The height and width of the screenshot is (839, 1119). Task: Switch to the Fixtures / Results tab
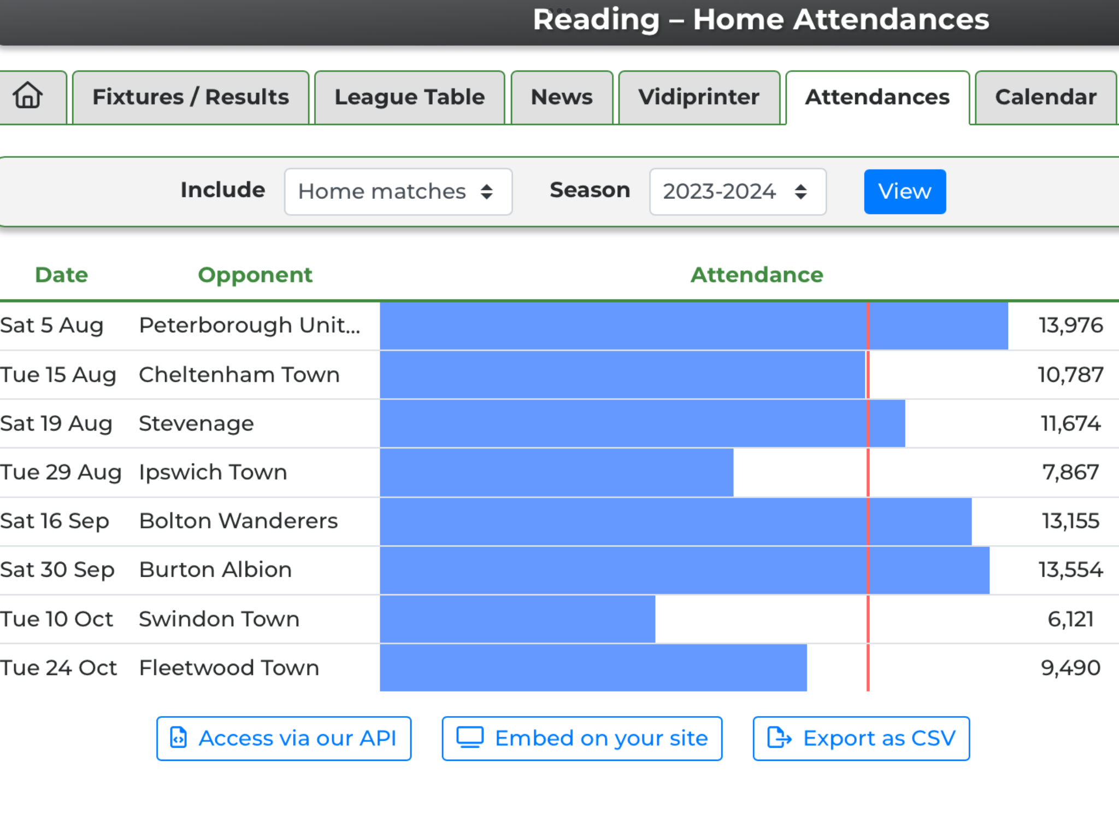tap(191, 97)
